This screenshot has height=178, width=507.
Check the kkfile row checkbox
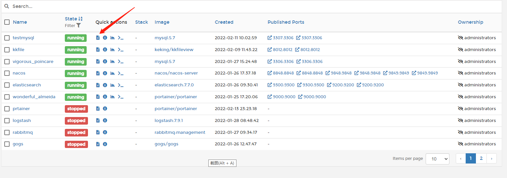point(7,50)
